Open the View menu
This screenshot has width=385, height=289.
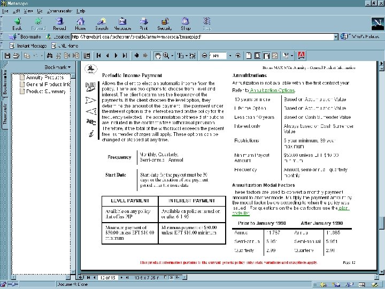[28, 11]
